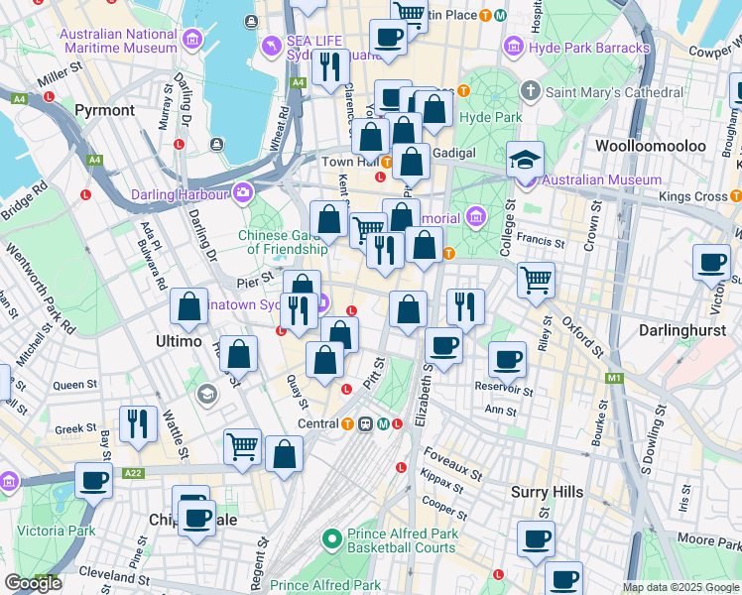Image resolution: width=742 pixels, height=595 pixels.
Task: Click the graduation cap marker by Australian Museum
Action: coord(524,159)
